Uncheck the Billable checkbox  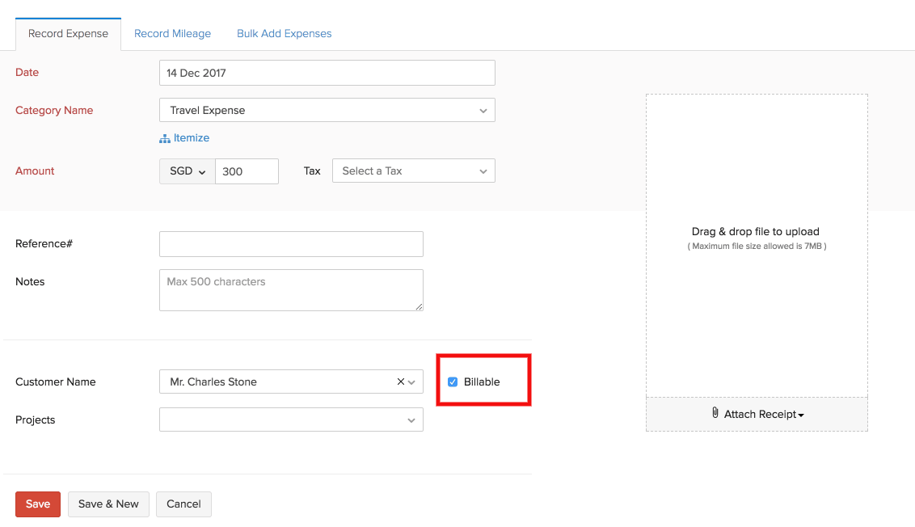(x=453, y=382)
